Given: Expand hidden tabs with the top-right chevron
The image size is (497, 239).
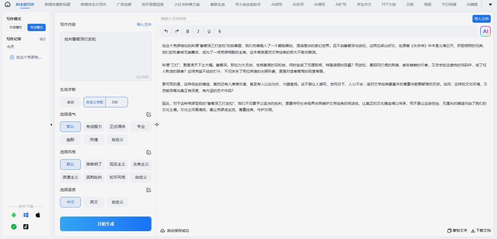Looking at the screenshot, I should (x=490, y=5).
